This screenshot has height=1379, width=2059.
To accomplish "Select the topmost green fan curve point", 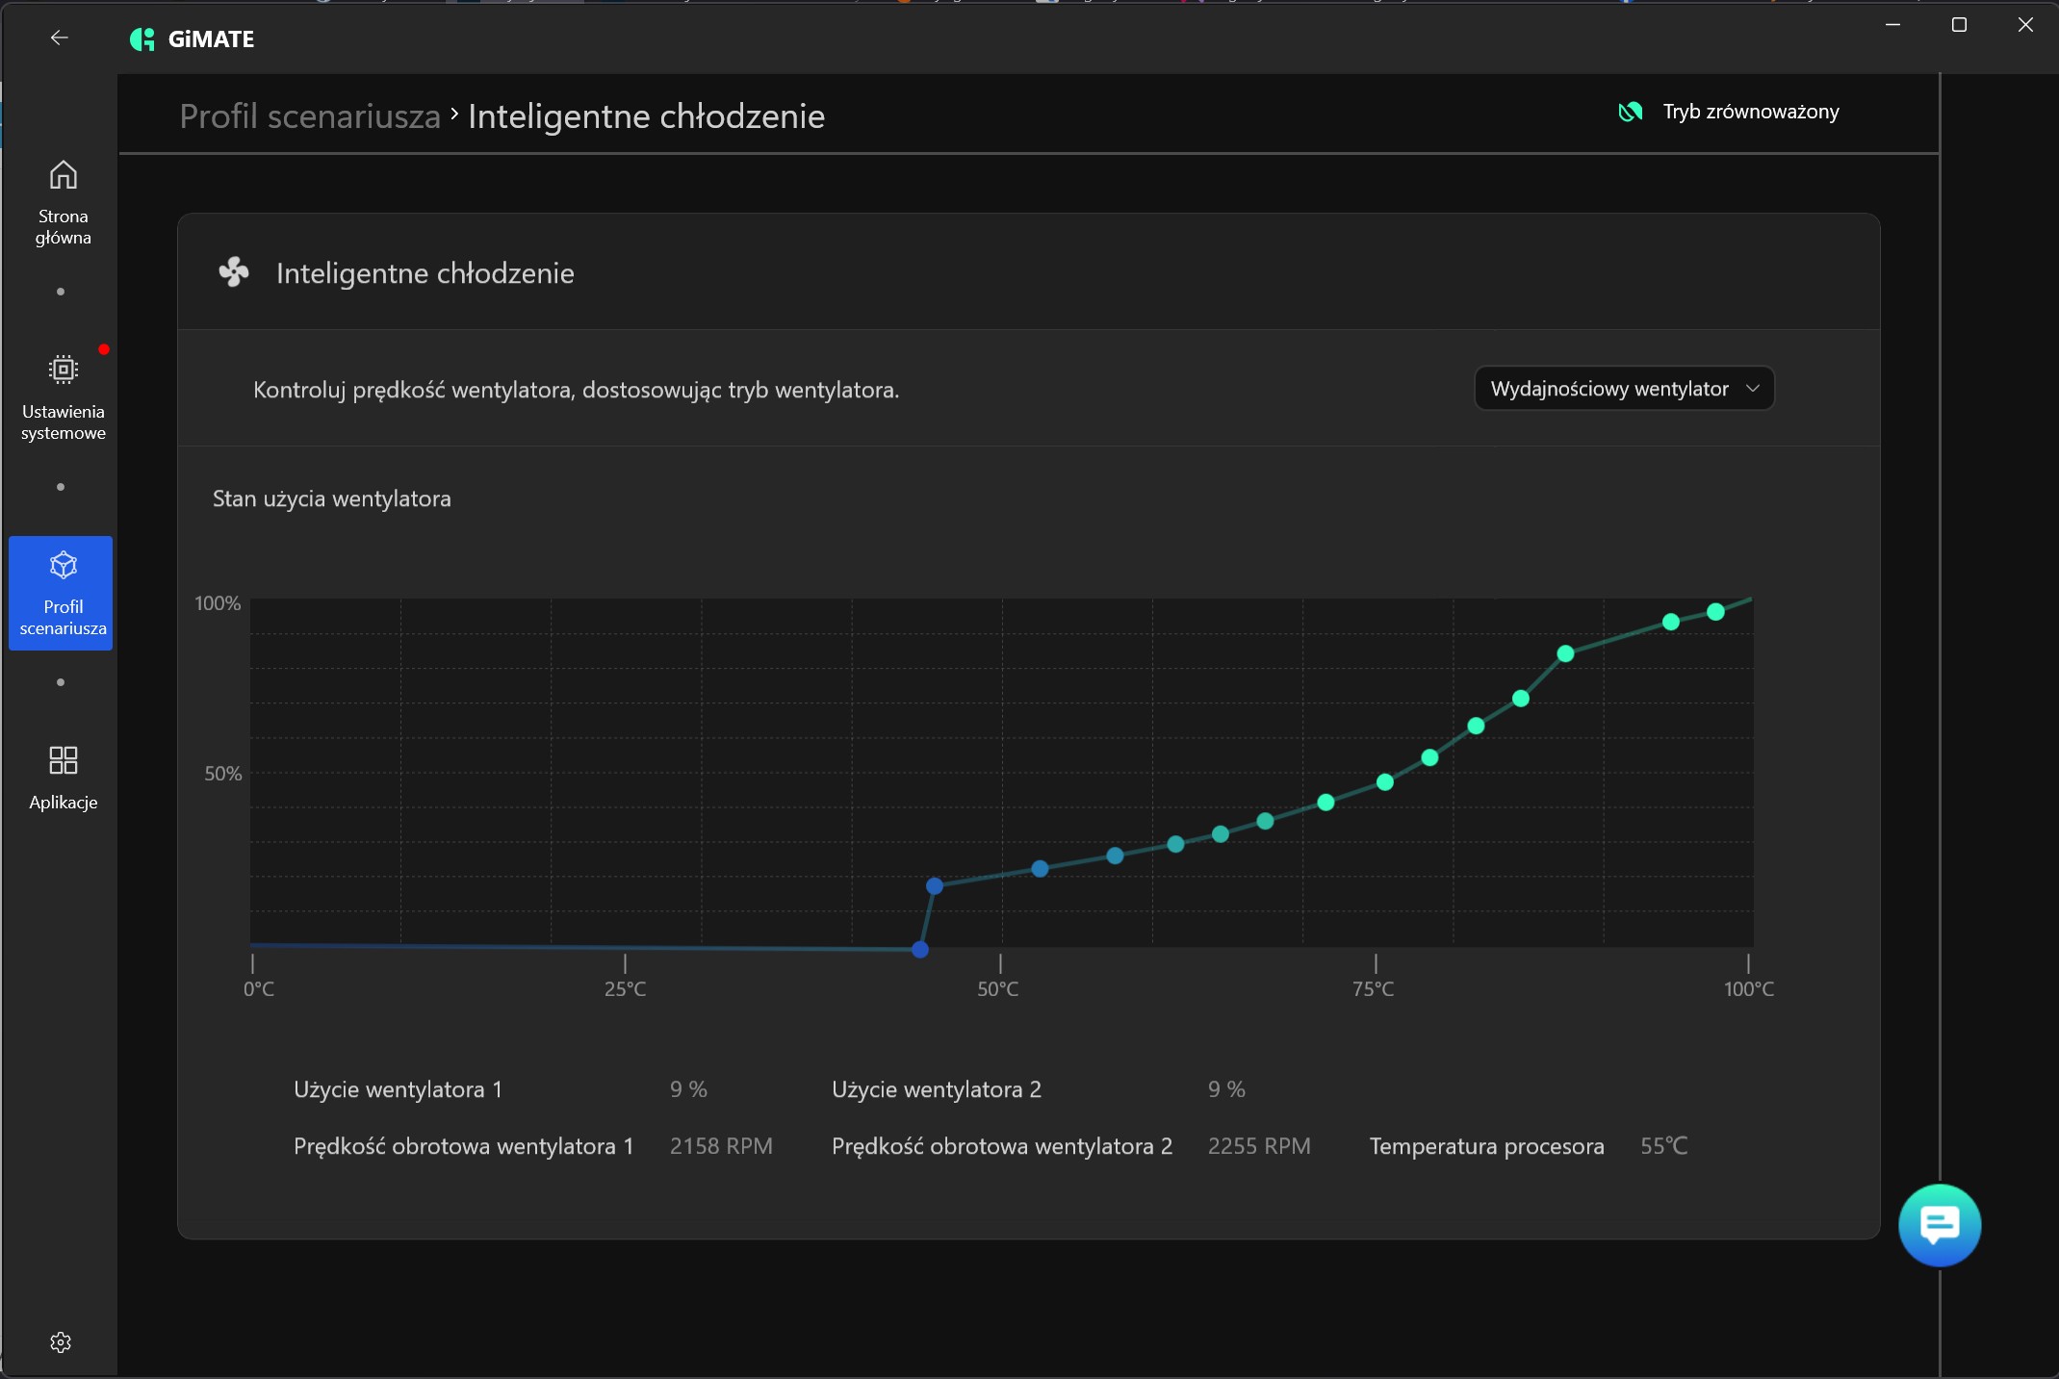I will coord(1715,612).
